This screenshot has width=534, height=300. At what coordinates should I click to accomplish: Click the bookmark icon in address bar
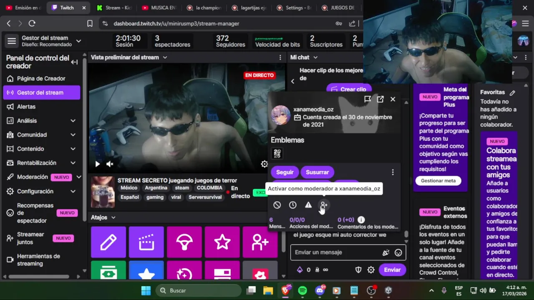click(90, 24)
